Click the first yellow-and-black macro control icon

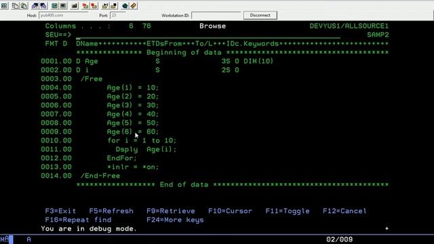105,5
